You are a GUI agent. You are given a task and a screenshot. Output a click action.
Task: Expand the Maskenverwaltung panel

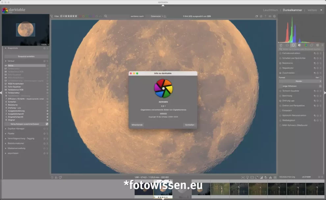click(6, 148)
